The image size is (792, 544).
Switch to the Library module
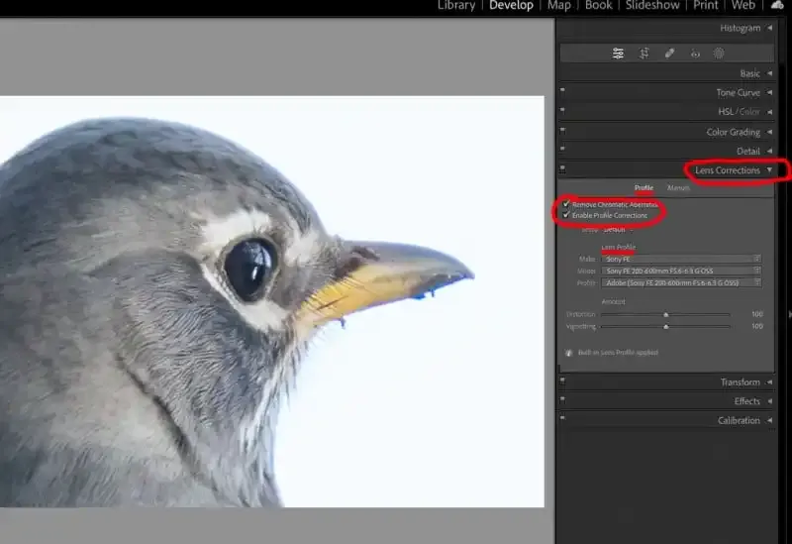[x=456, y=6]
